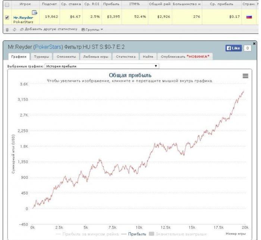Click 'Добавить другую статистику' link

(48, 29)
